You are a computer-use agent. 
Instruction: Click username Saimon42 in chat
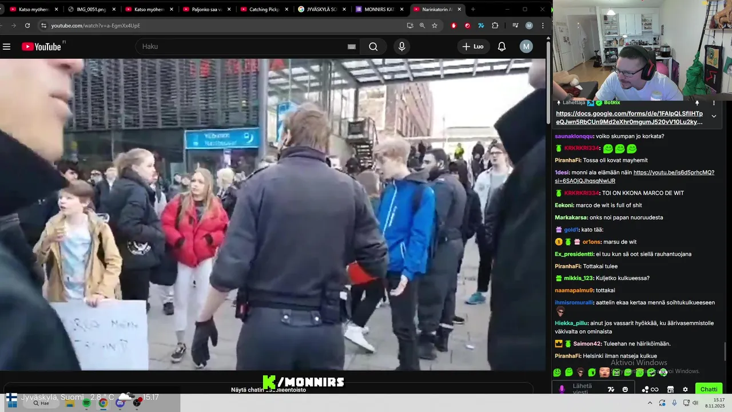click(587, 344)
